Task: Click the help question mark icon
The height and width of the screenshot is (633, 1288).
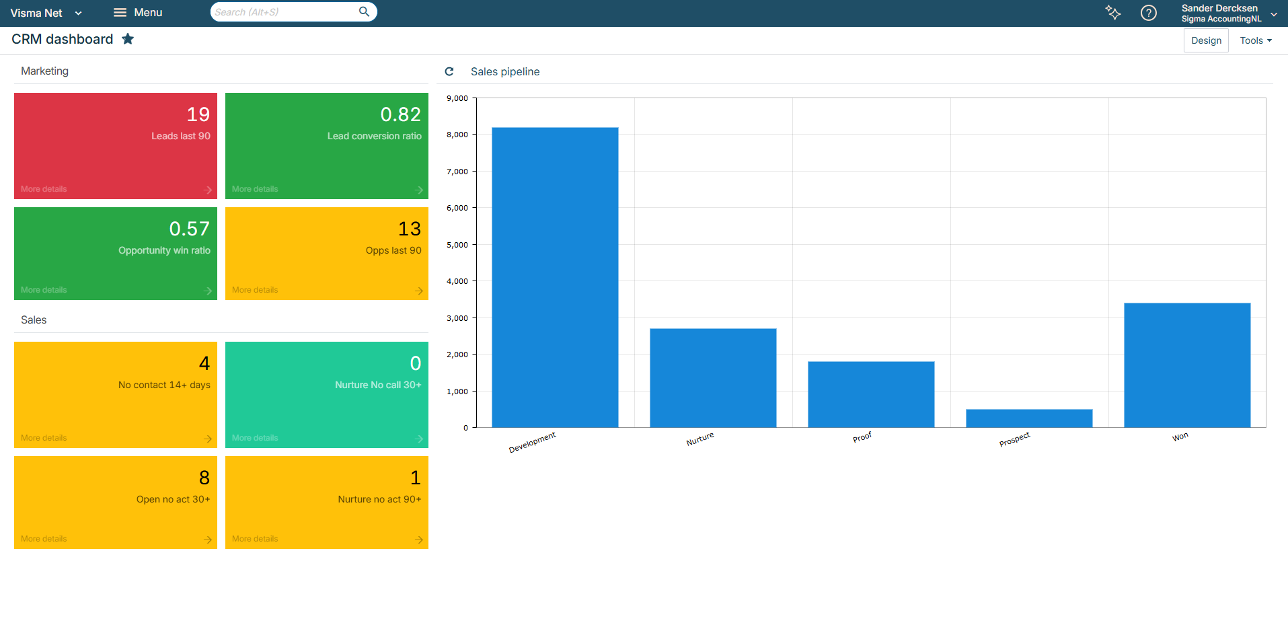Action: 1149,13
